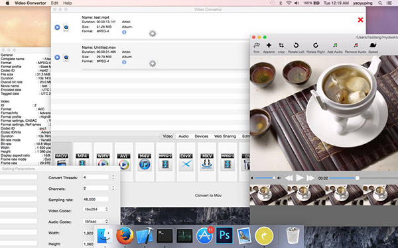398x248 pixels.
Task: Select DivX output format icon
Action: [186, 162]
